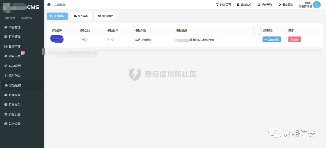Click the home icon in breadcrumb

coord(49,4)
